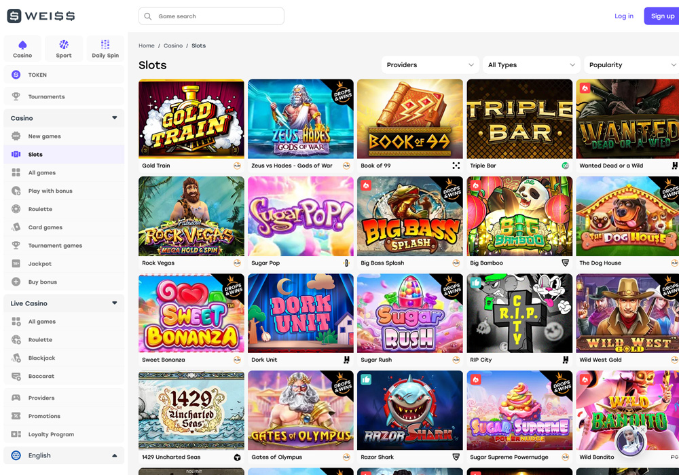
Task: Select Blackjack in the Live Casino menu
Action: (64, 358)
